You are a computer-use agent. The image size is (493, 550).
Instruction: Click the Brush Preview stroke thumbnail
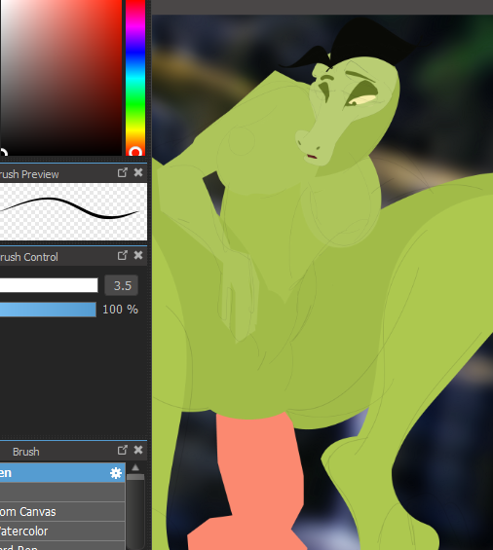point(73,212)
